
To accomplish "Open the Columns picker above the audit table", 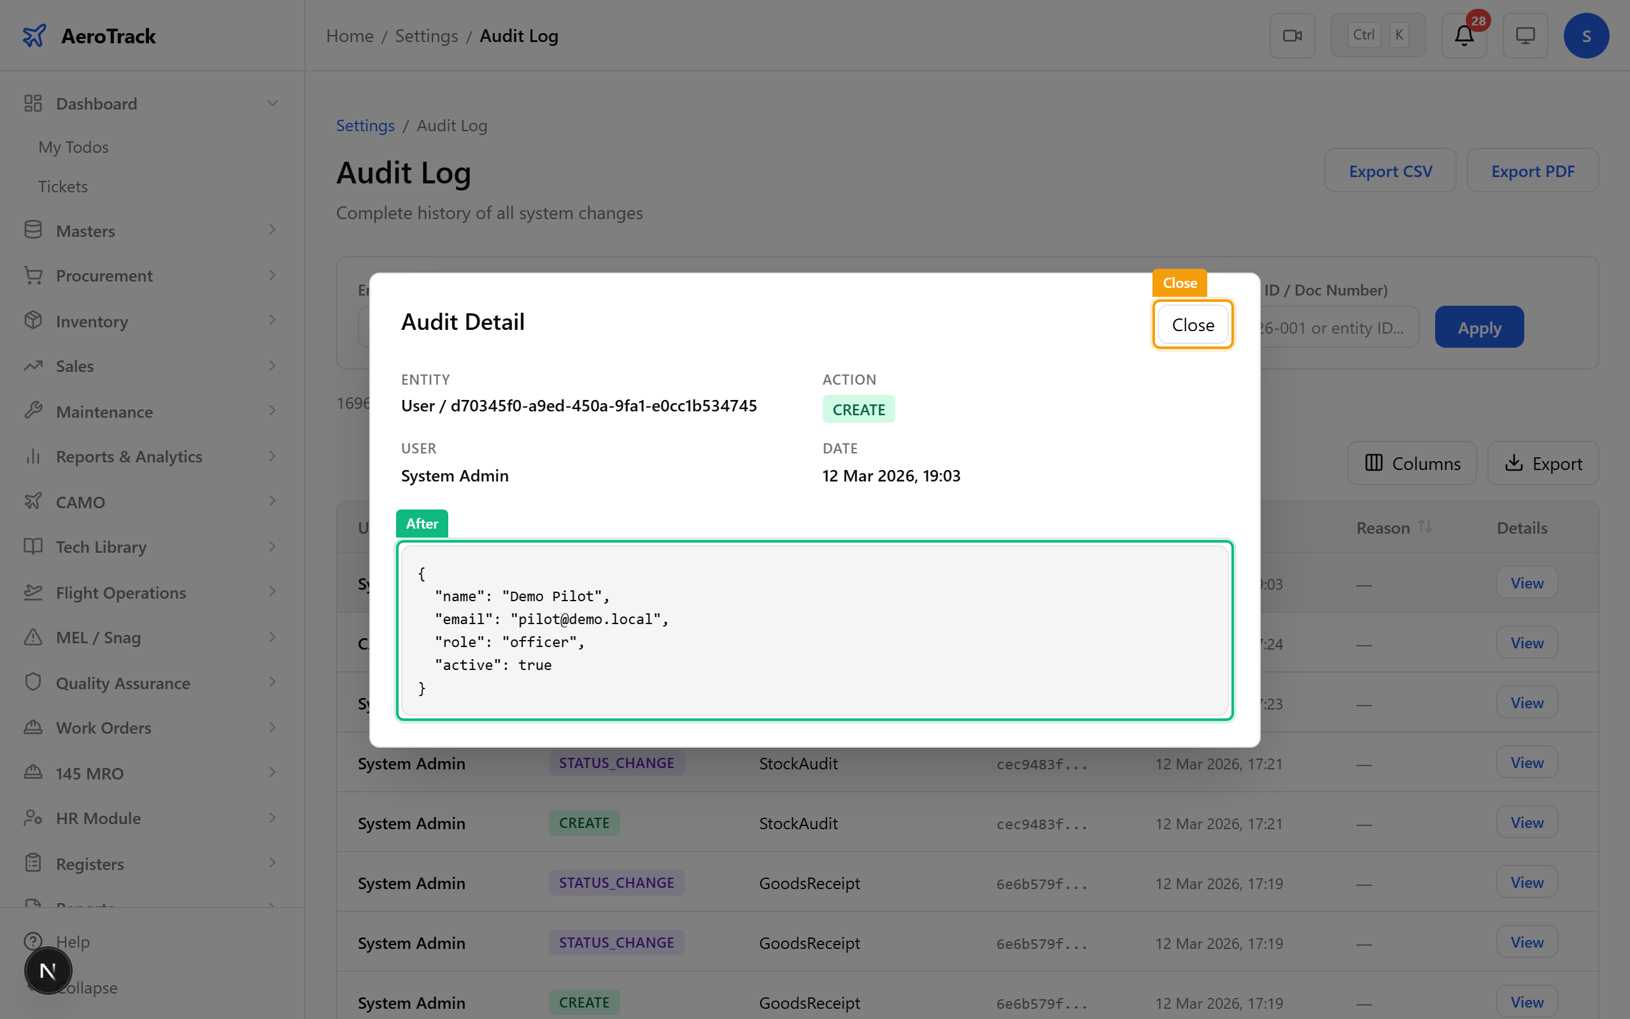I will (1412, 463).
